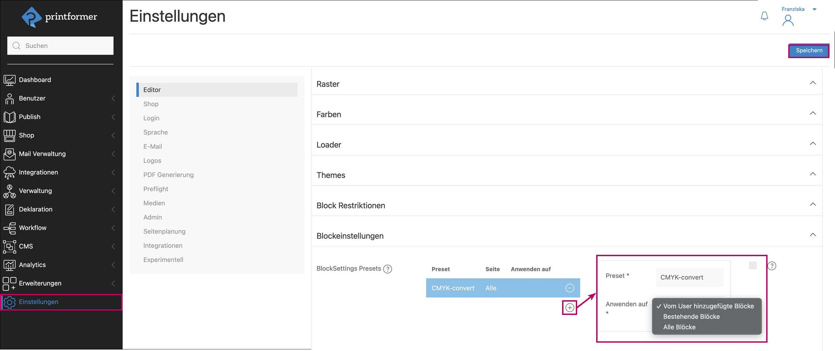Add a new BlockSettings preset with plus icon
Viewport: 835px width, 351px height.
pyautogui.click(x=569, y=308)
